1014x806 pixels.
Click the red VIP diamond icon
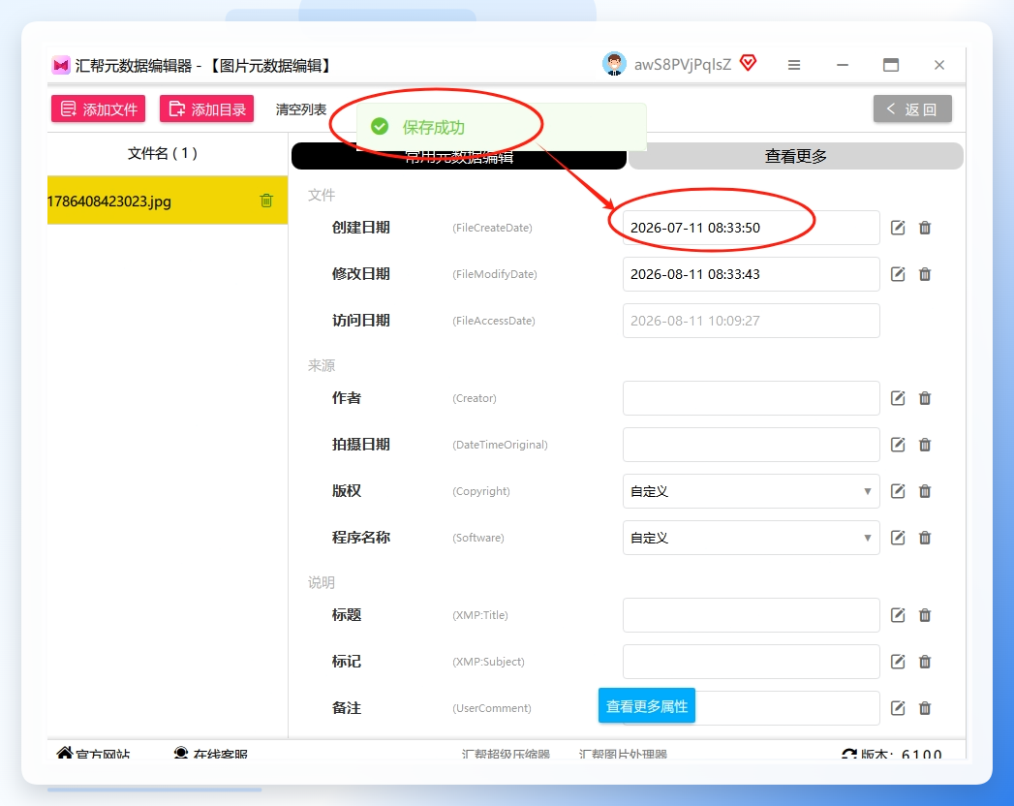point(749,63)
